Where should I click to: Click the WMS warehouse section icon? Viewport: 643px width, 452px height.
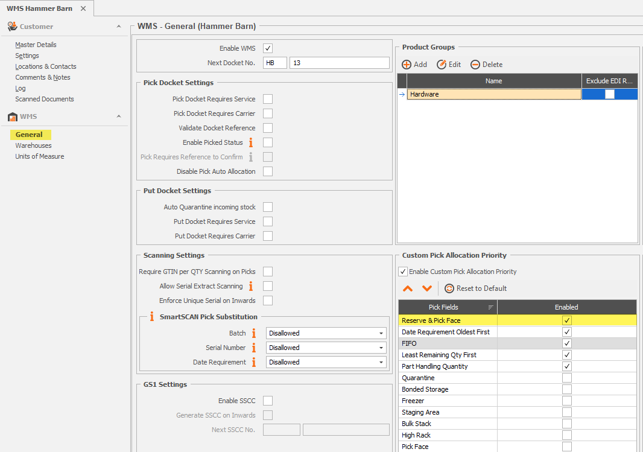tap(12, 116)
